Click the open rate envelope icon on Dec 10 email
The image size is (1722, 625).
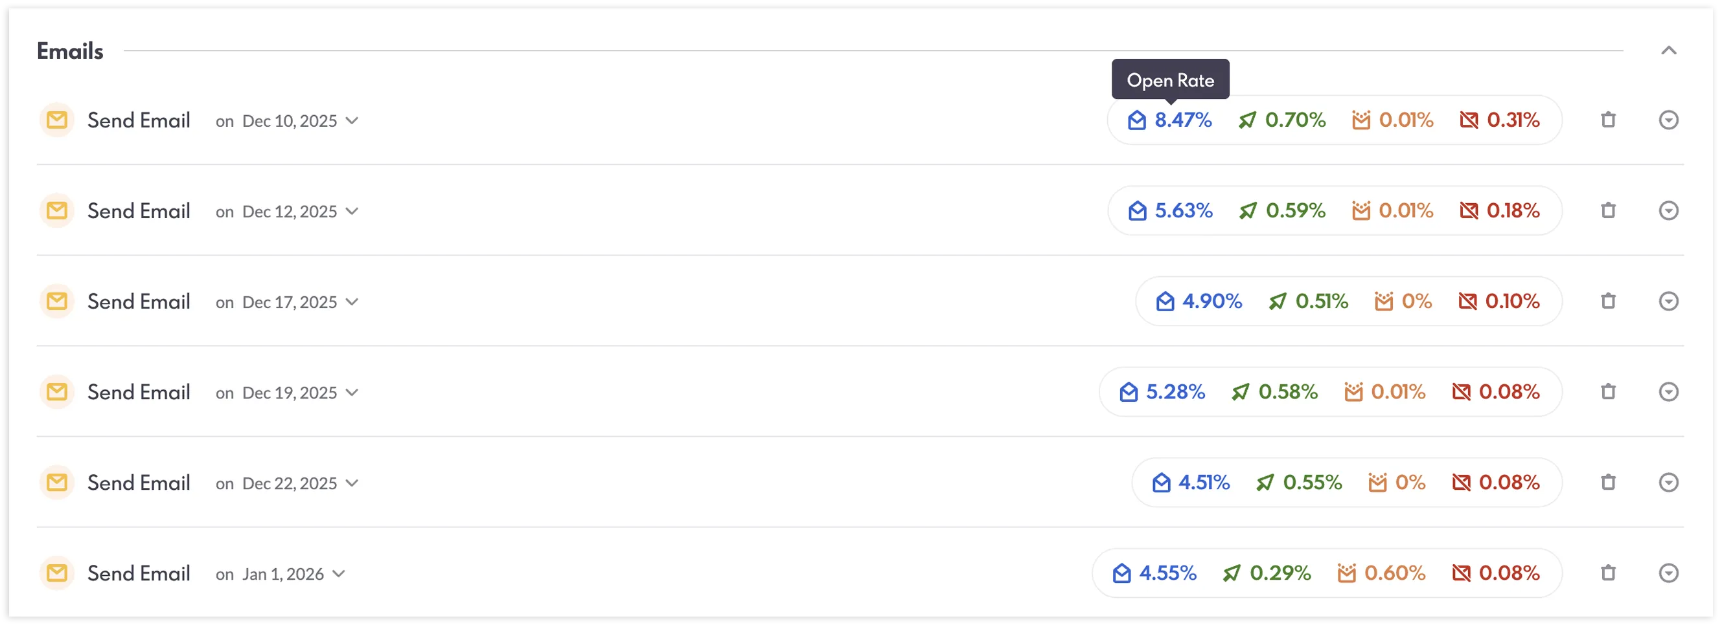click(x=1138, y=120)
